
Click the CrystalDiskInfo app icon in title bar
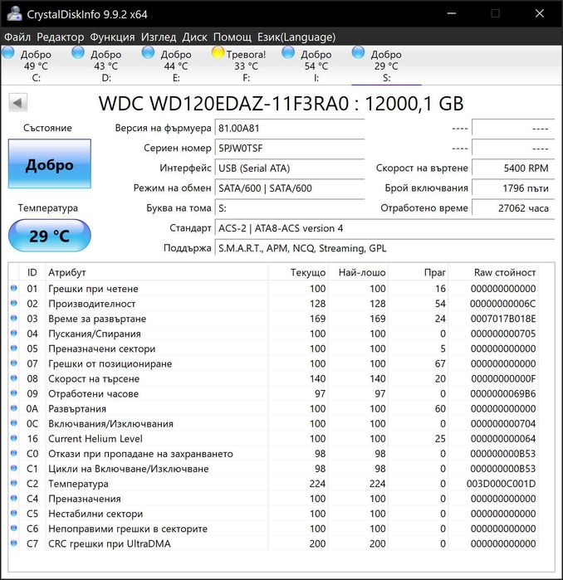click(14, 13)
